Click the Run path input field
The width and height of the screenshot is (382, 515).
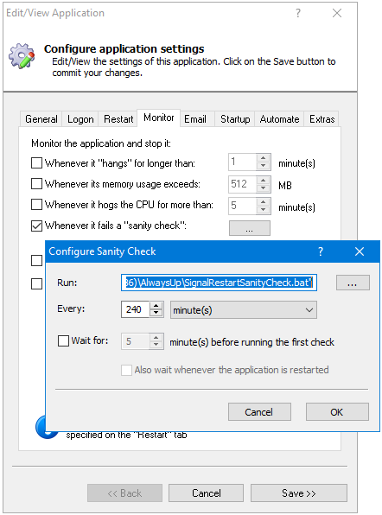219,283
